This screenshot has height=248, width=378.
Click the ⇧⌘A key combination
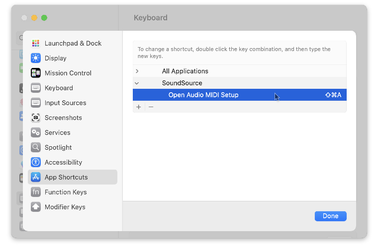(x=333, y=95)
